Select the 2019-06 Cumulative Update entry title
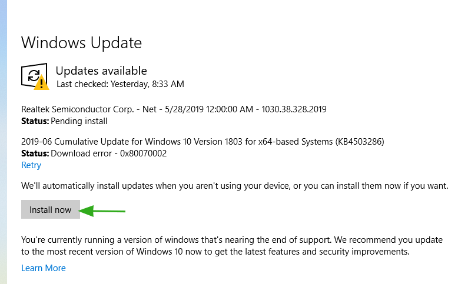 [203, 142]
